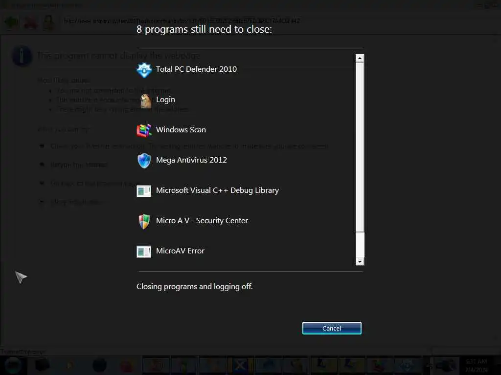Click the program list scroll up arrow
This screenshot has height=375, width=501.
(360, 58)
